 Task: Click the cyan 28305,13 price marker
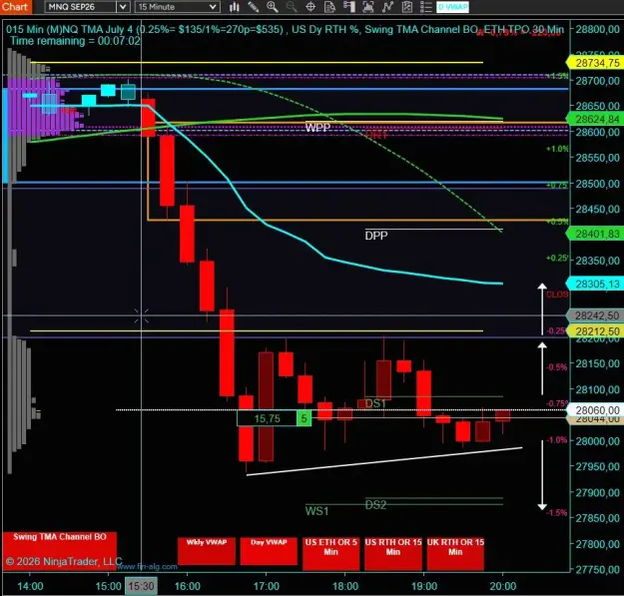(595, 284)
